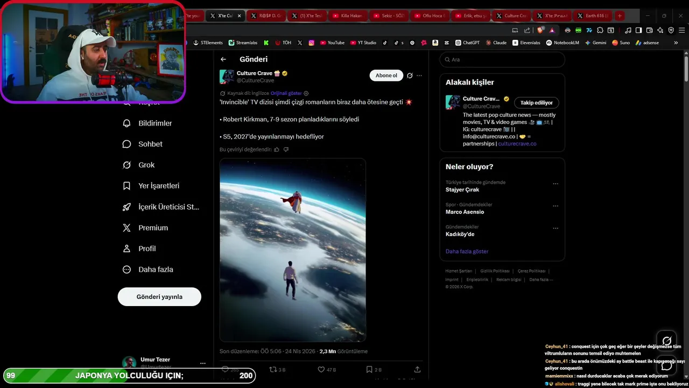The width and height of the screenshot is (689, 388).
Task: Open Hizmet Şartları footer link
Action: 459,271
